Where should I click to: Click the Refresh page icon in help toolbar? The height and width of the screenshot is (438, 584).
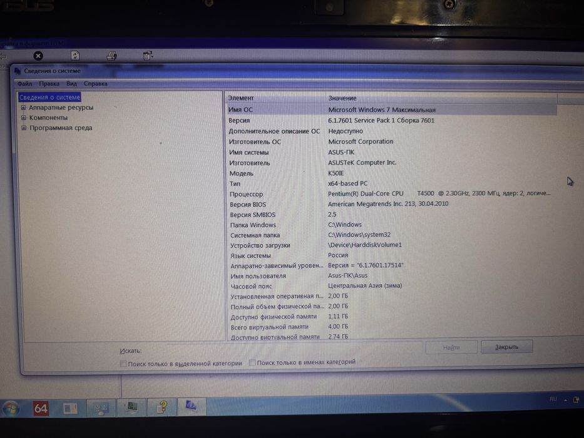pyautogui.click(x=75, y=56)
